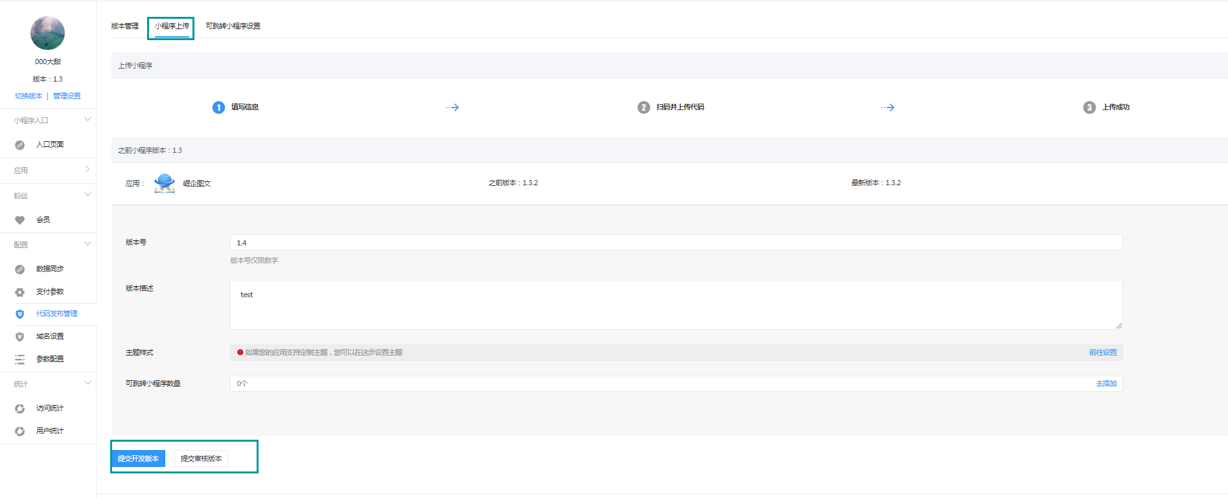Click 前往设置 theme link
The width and height of the screenshot is (1228, 498).
click(1103, 352)
